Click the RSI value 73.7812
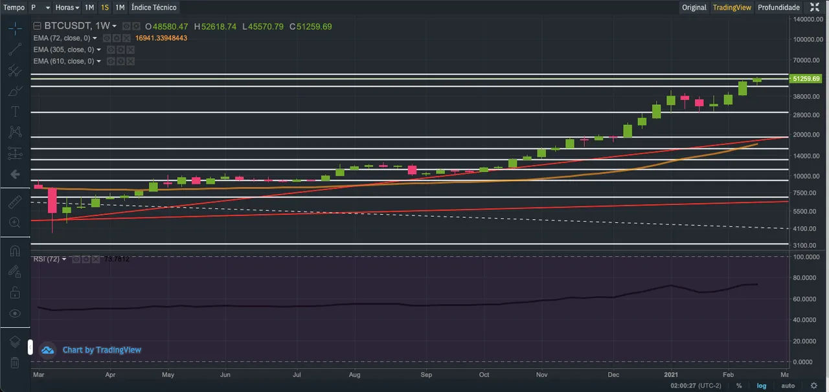The image size is (829, 392). point(117,259)
